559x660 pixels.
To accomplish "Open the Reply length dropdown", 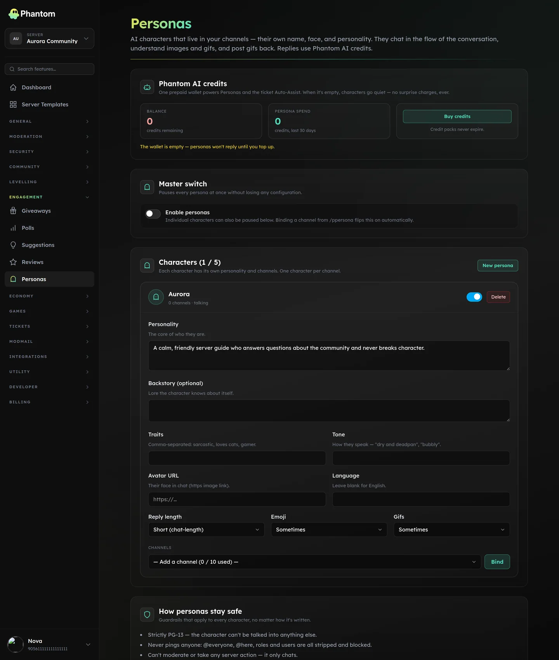I will (x=206, y=530).
